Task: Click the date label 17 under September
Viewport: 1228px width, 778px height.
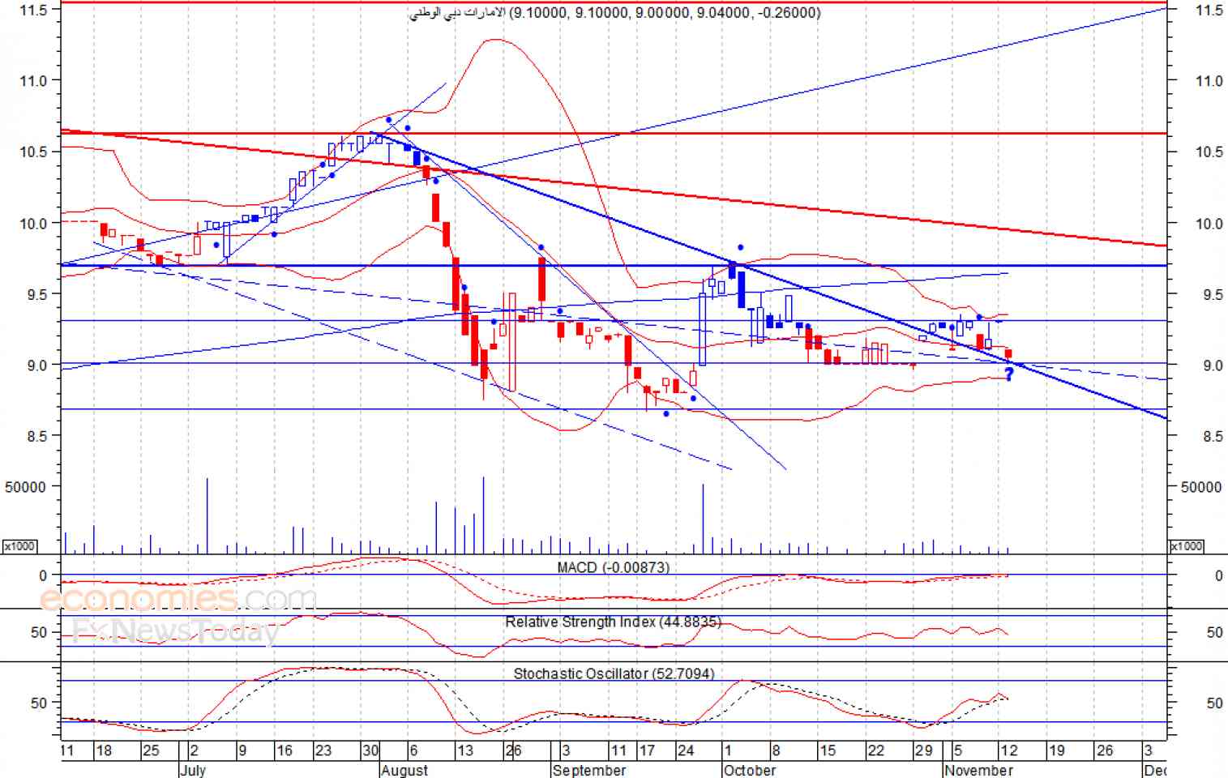Action: pos(646,750)
